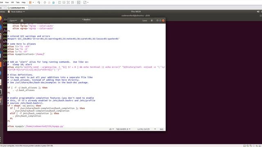The image size is (262, 147).
Task: Click the VMware network adapter status icon
Action: point(251,146)
